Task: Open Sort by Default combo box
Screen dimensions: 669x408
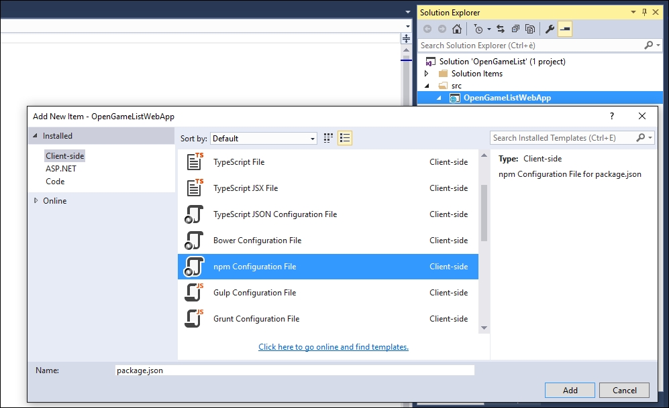Action: (264, 139)
